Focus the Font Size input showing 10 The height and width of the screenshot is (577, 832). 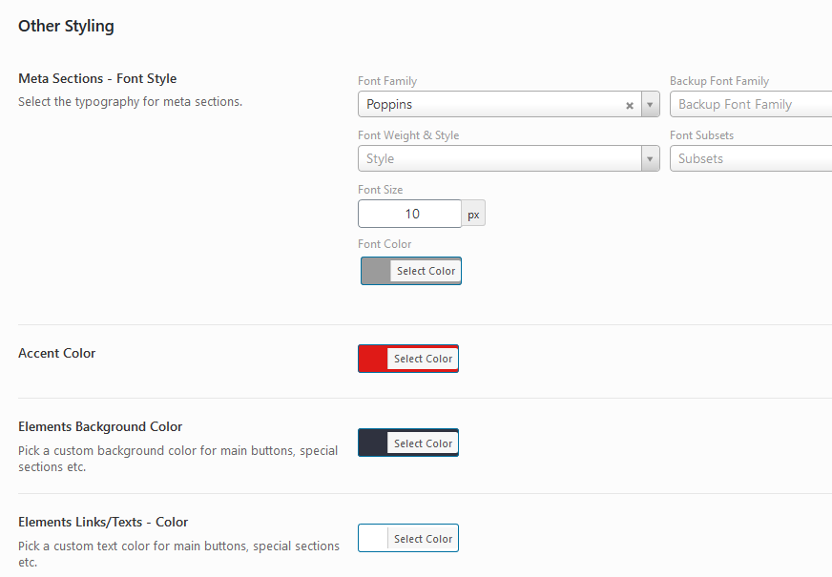[409, 214]
